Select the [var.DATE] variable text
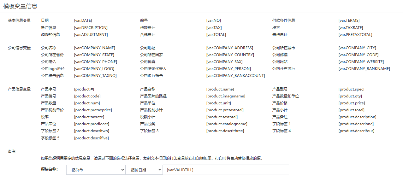 (83, 20)
